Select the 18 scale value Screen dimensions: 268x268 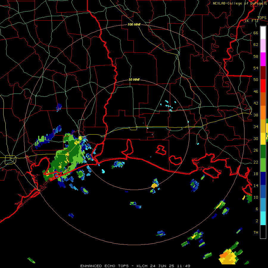click(x=256, y=174)
